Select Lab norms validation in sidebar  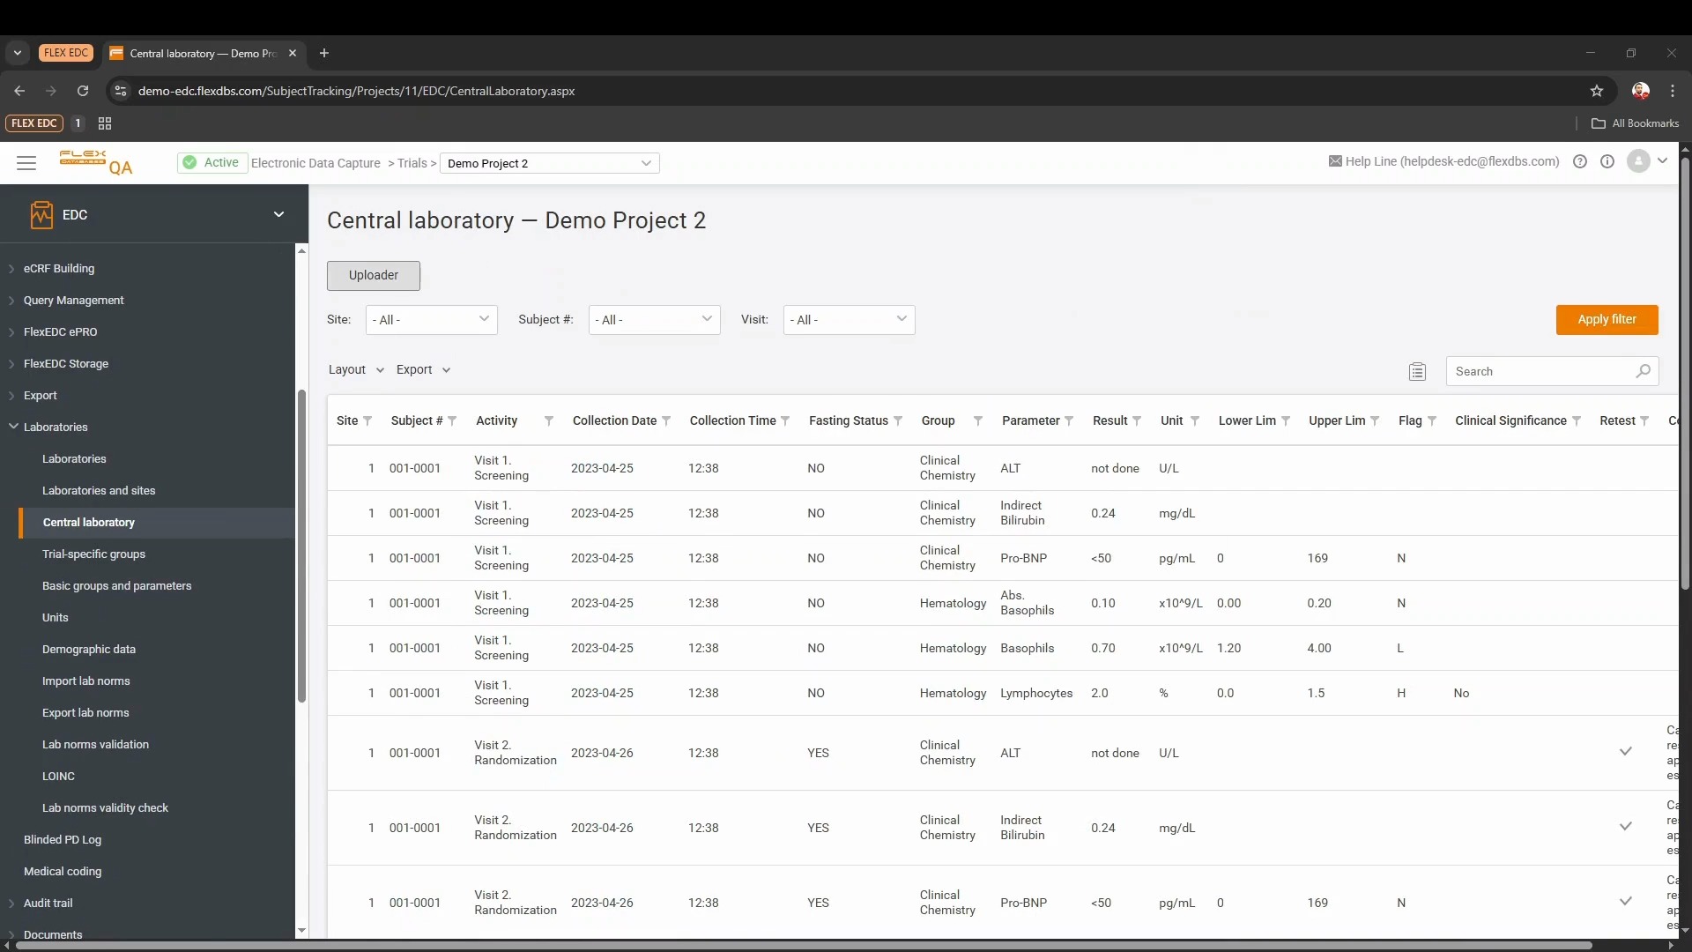click(x=95, y=745)
